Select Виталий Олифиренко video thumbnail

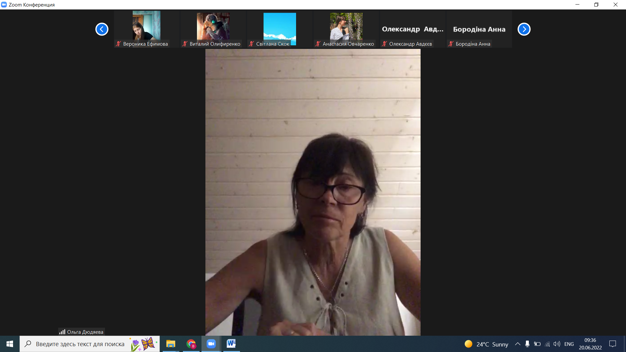213,29
